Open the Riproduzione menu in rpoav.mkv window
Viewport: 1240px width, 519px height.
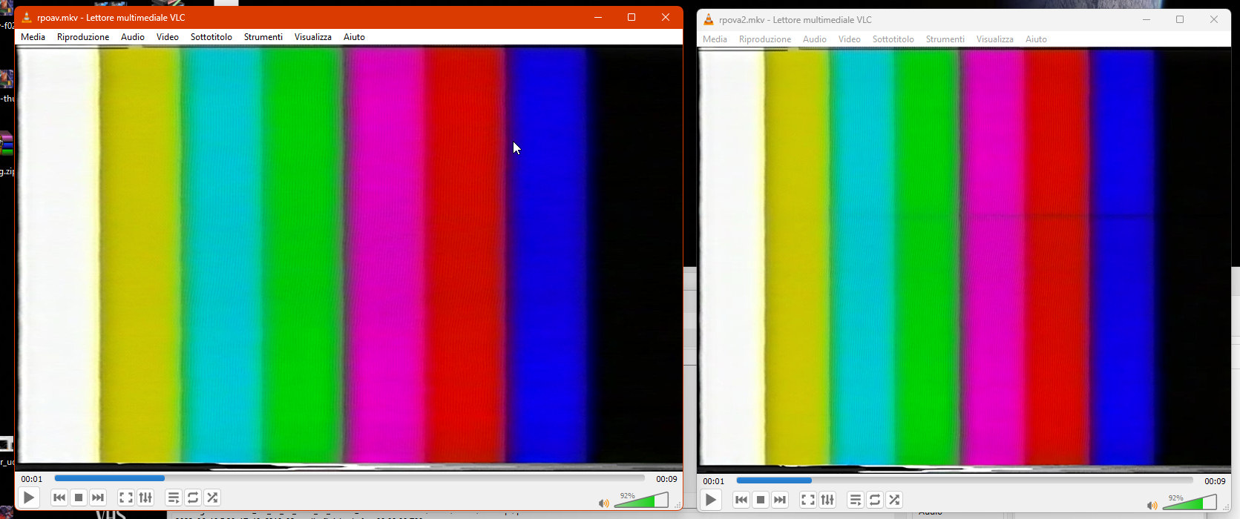(83, 37)
